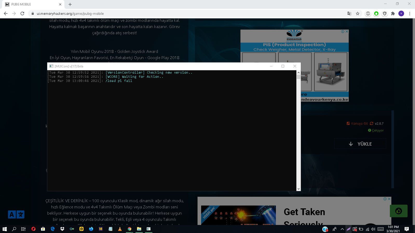Open the '18' app on the taskbar
Image resolution: width=415 pixels, height=233 pixels.
(x=101, y=229)
